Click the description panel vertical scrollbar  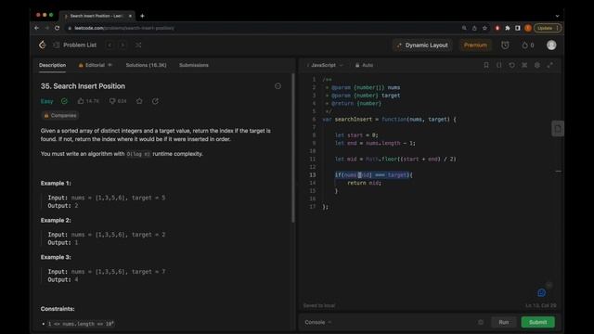point(293,148)
